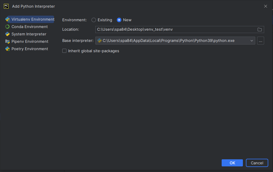Click the Pipenv folder icon

(7, 41)
